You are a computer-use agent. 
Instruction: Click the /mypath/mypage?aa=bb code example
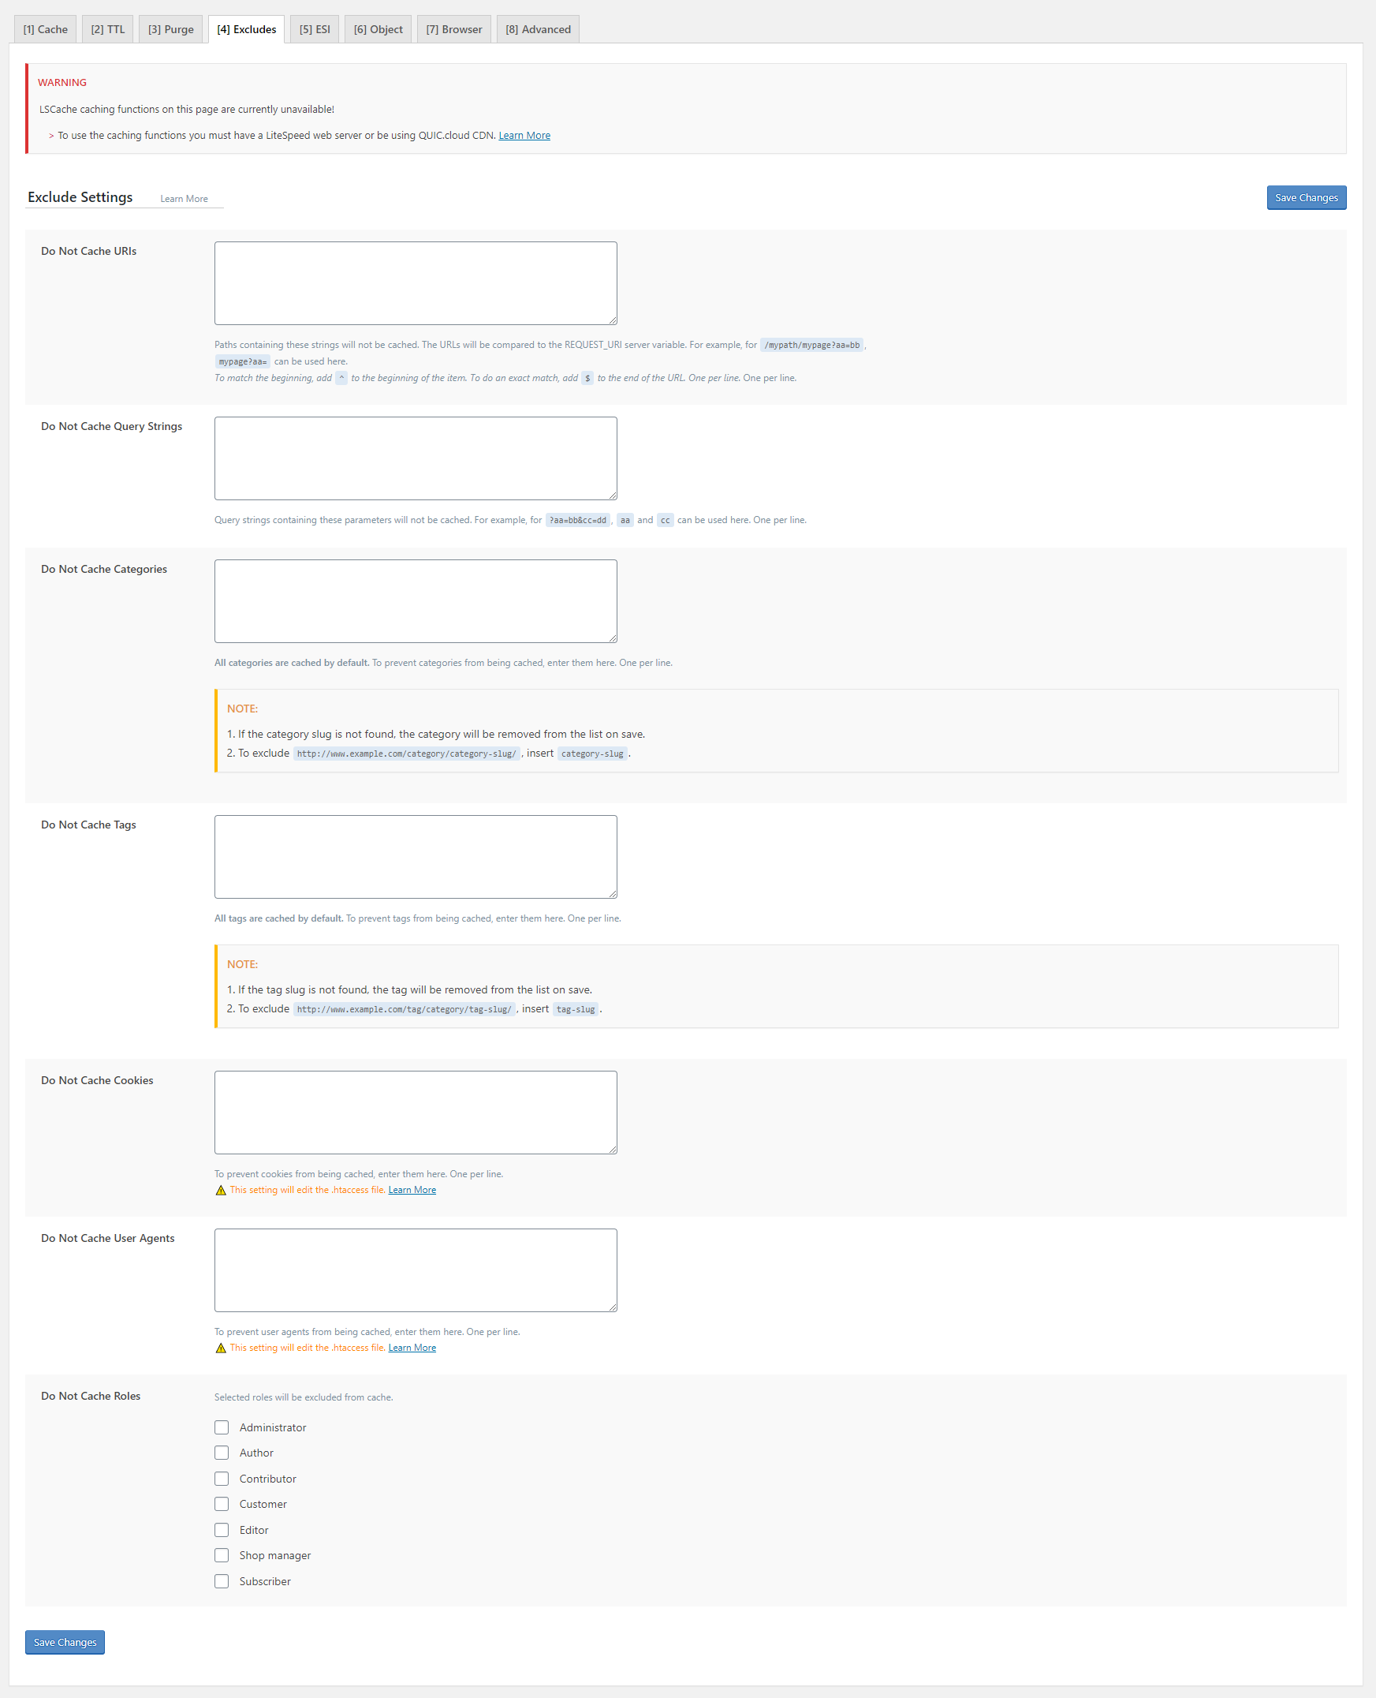(x=811, y=345)
